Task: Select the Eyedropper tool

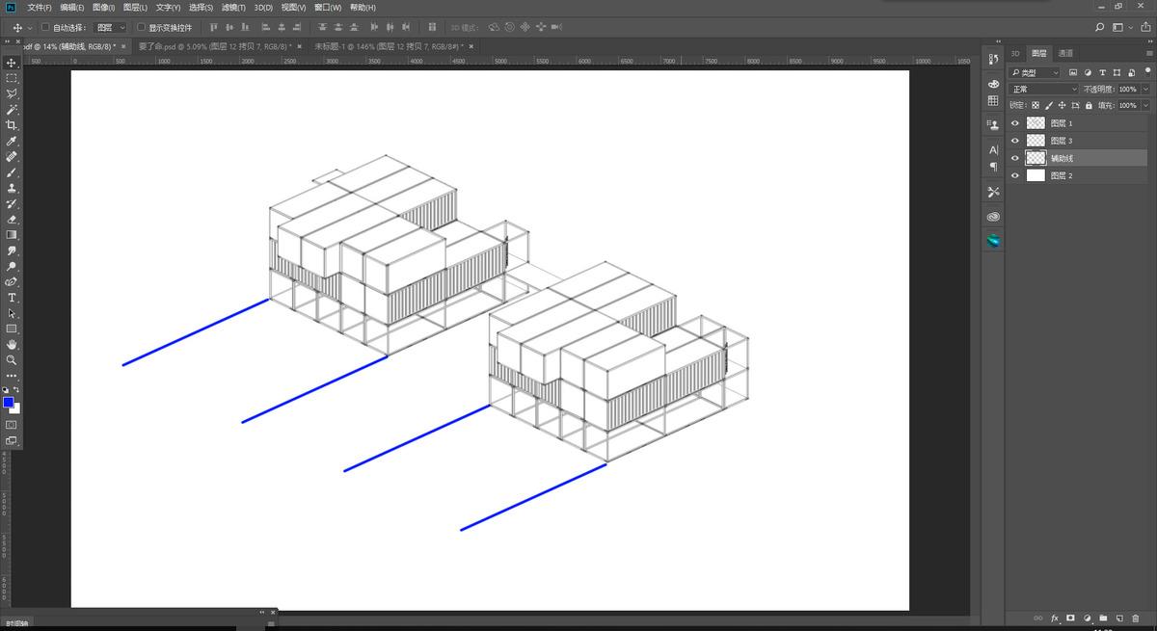Action: click(x=12, y=141)
